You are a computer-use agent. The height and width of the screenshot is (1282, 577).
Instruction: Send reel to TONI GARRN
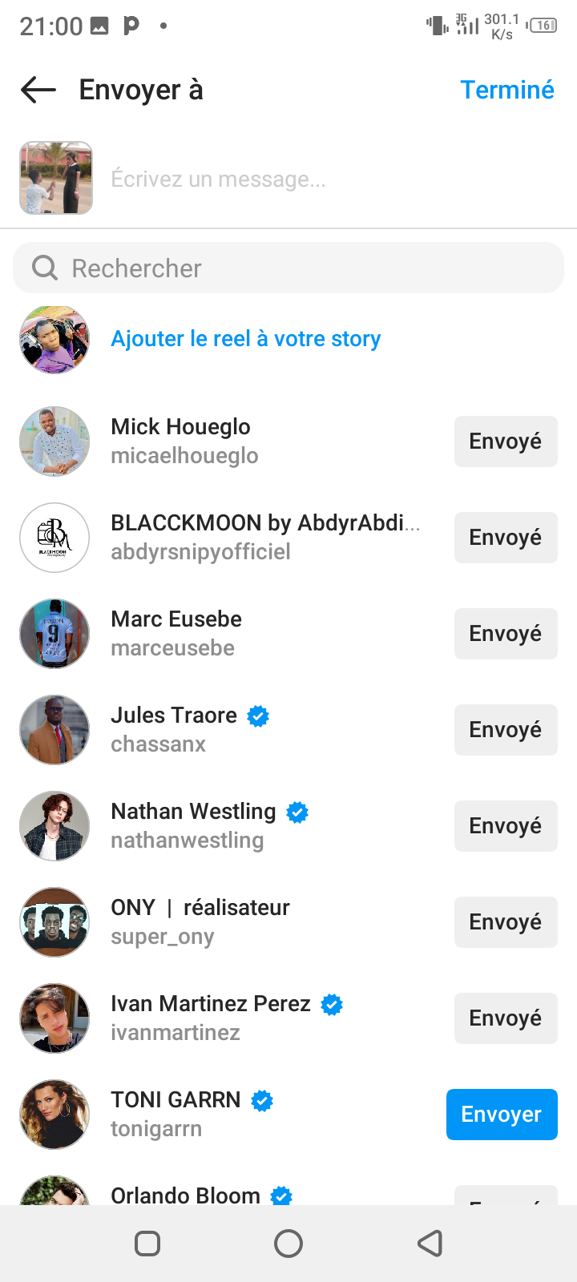click(501, 1115)
